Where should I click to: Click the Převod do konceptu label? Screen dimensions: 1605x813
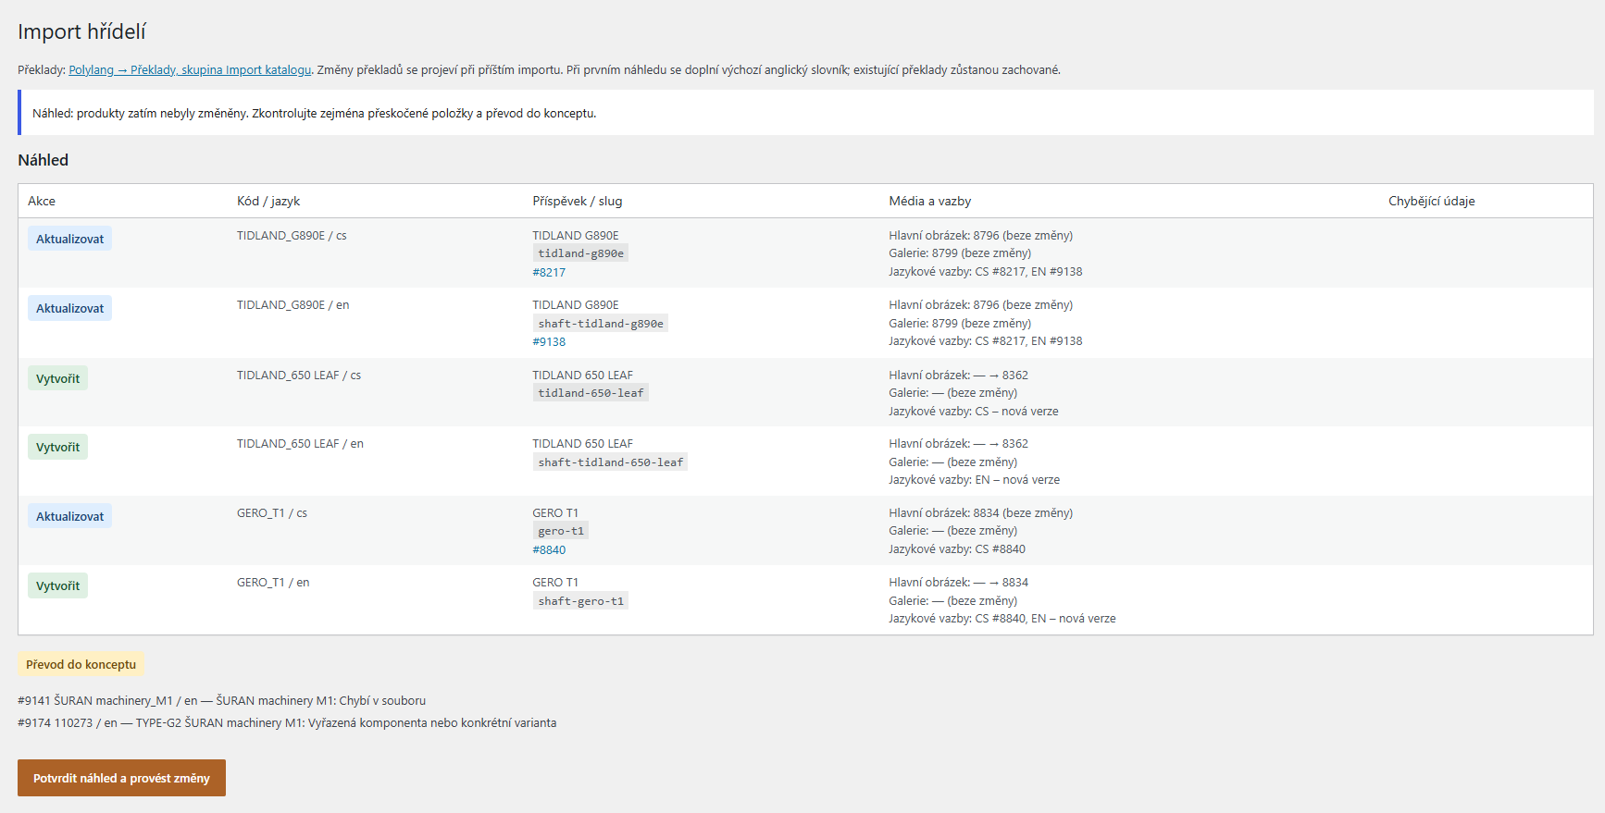coord(81,664)
